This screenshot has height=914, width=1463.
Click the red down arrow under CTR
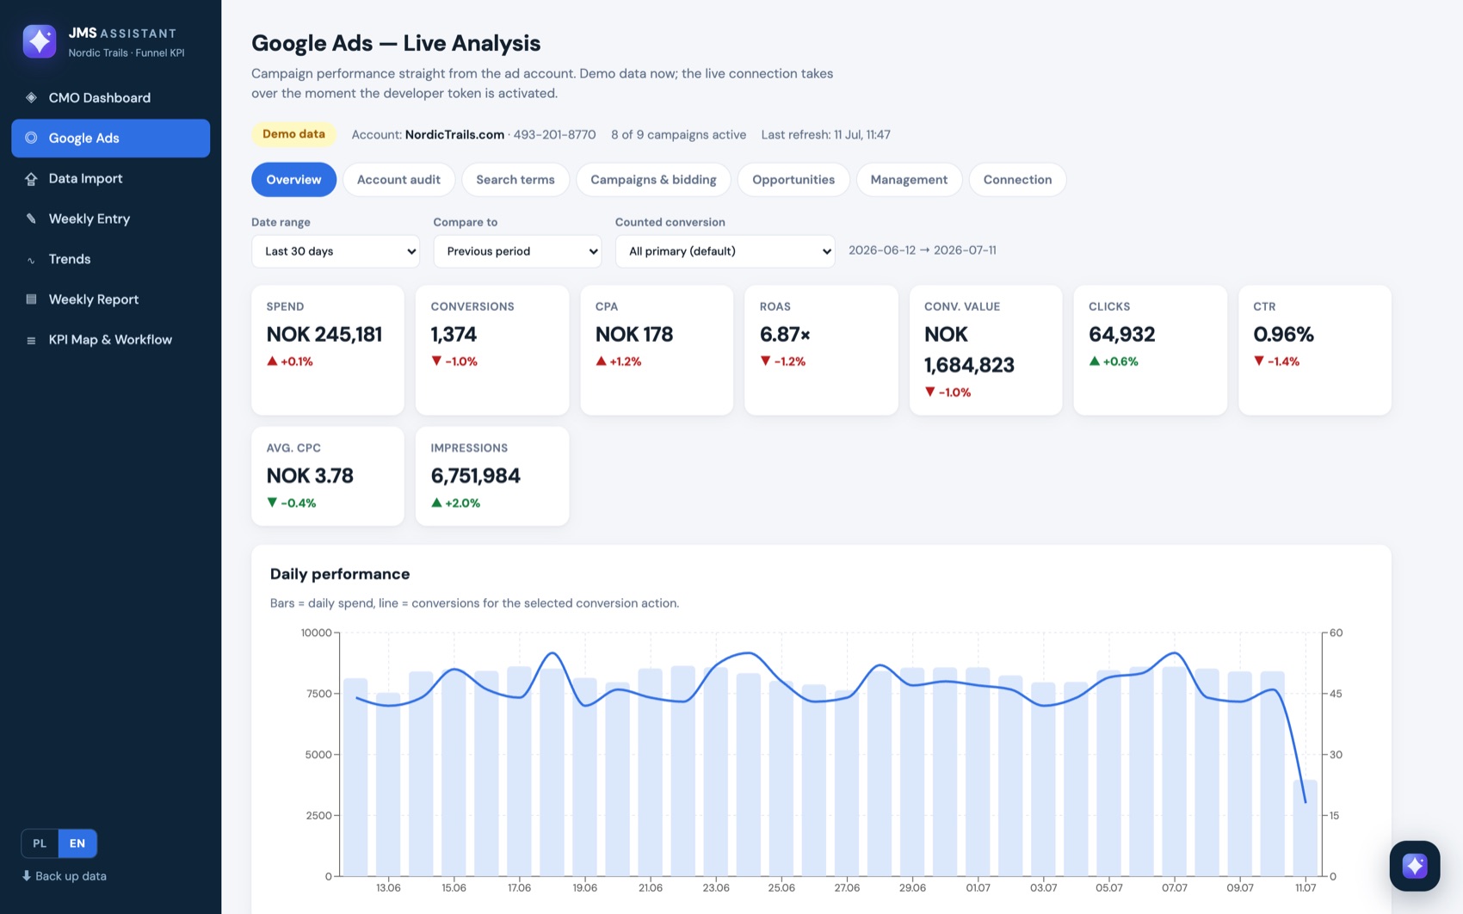[1259, 361]
